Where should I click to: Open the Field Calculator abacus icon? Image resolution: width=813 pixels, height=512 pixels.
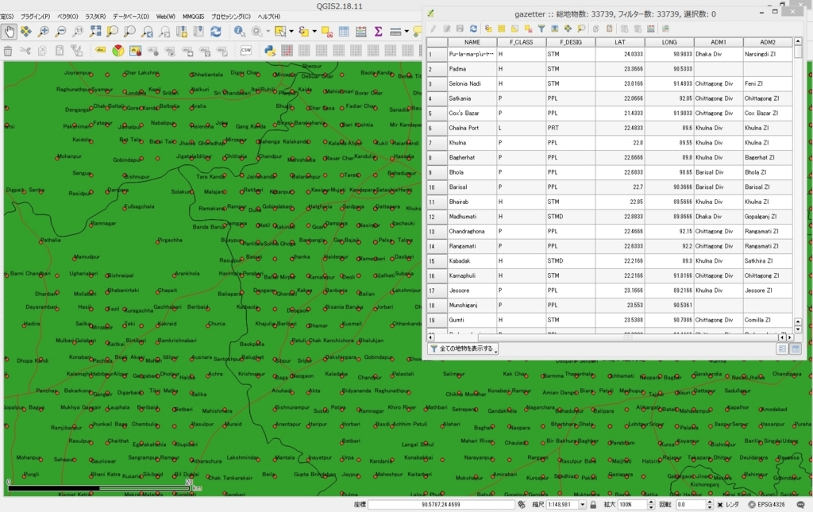click(361, 32)
